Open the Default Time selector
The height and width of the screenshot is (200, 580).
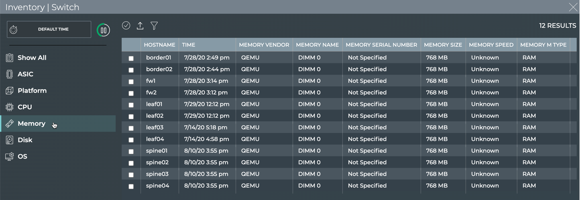point(49,29)
